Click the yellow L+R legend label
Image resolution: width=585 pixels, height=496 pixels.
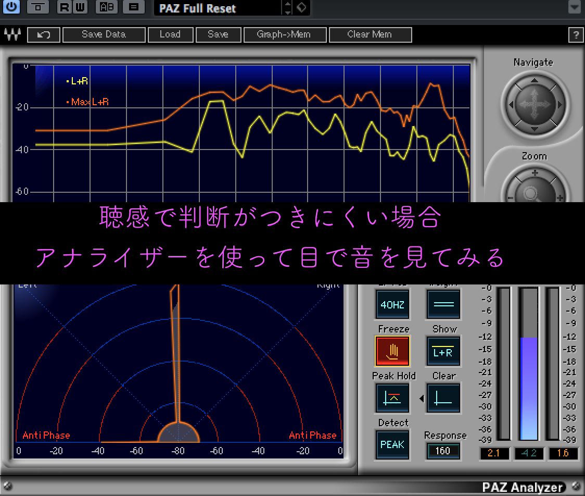(x=77, y=81)
